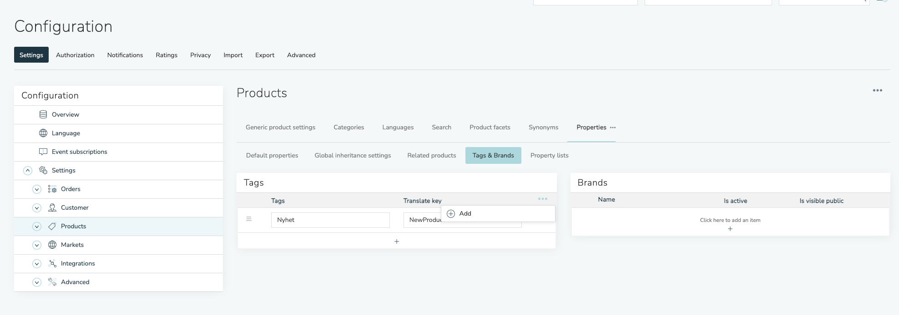This screenshot has width=899, height=315.
Task: Click the Markets globe icon
Action: coord(52,245)
